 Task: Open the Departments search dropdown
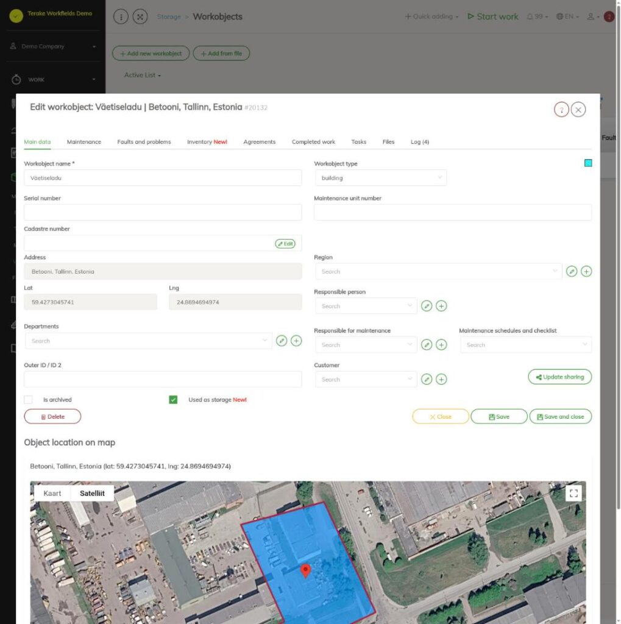tap(148, 341)
